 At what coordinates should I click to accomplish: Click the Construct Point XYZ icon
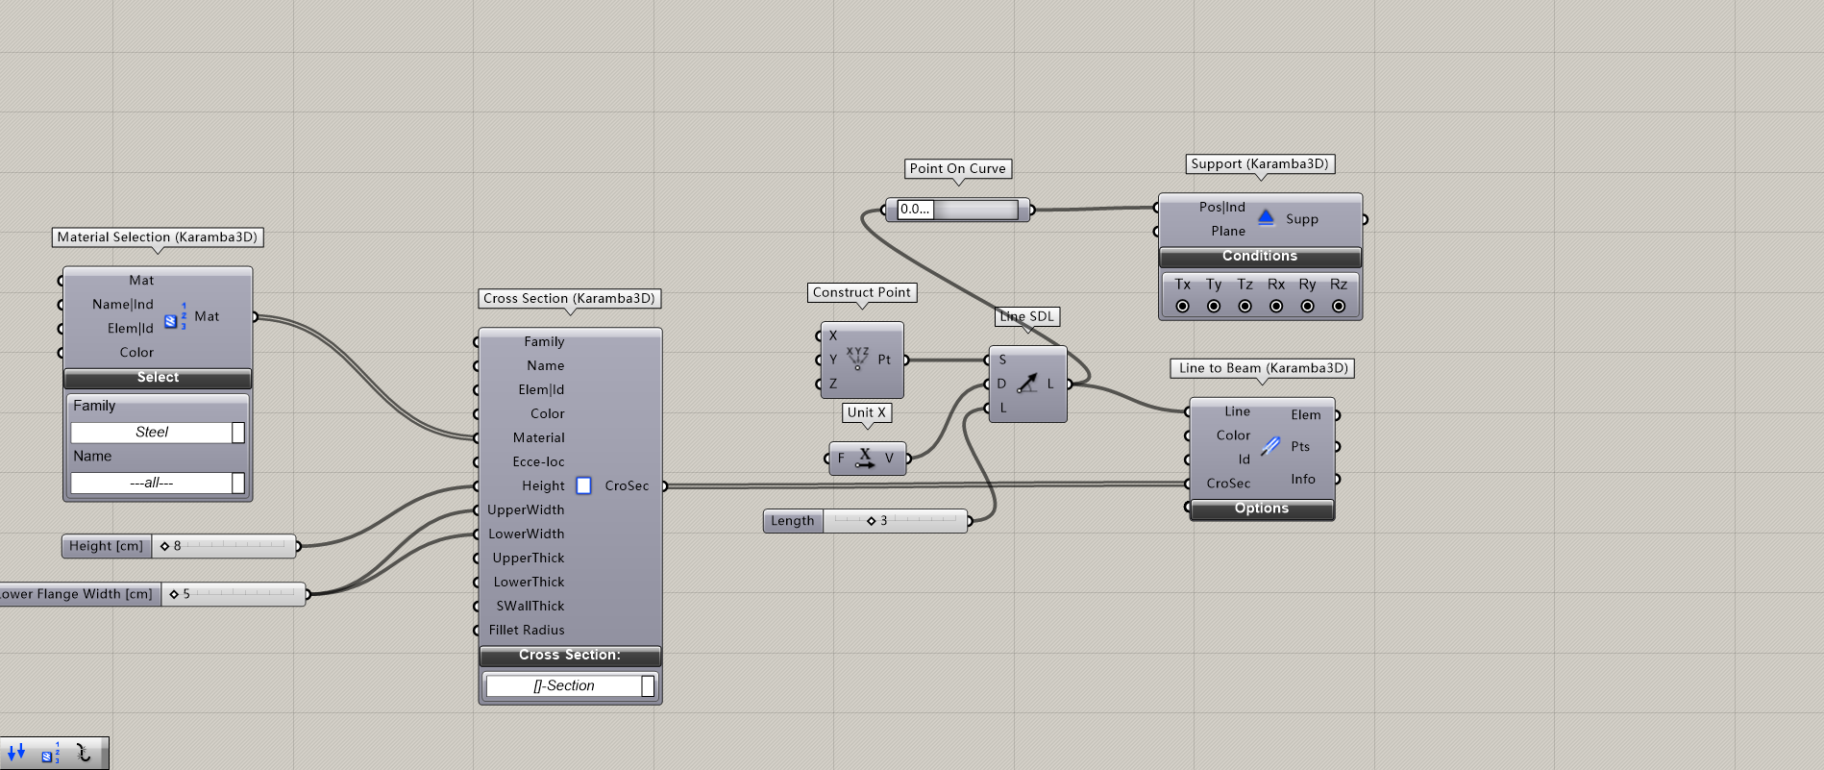click(857, 359)
